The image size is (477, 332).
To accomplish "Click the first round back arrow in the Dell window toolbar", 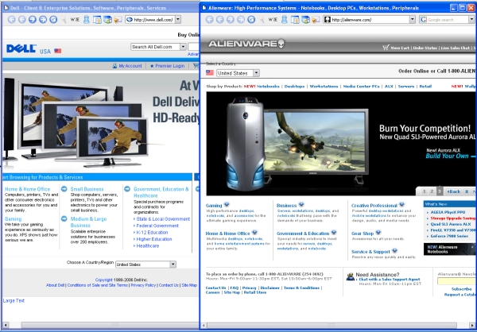I will click(x=10, y=19).
